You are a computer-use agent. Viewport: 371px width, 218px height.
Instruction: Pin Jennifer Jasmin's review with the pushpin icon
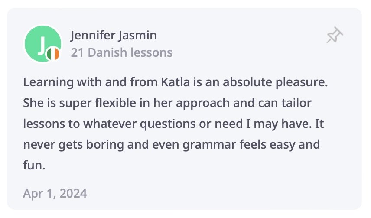pyautogui.click(x=335, y=35)
